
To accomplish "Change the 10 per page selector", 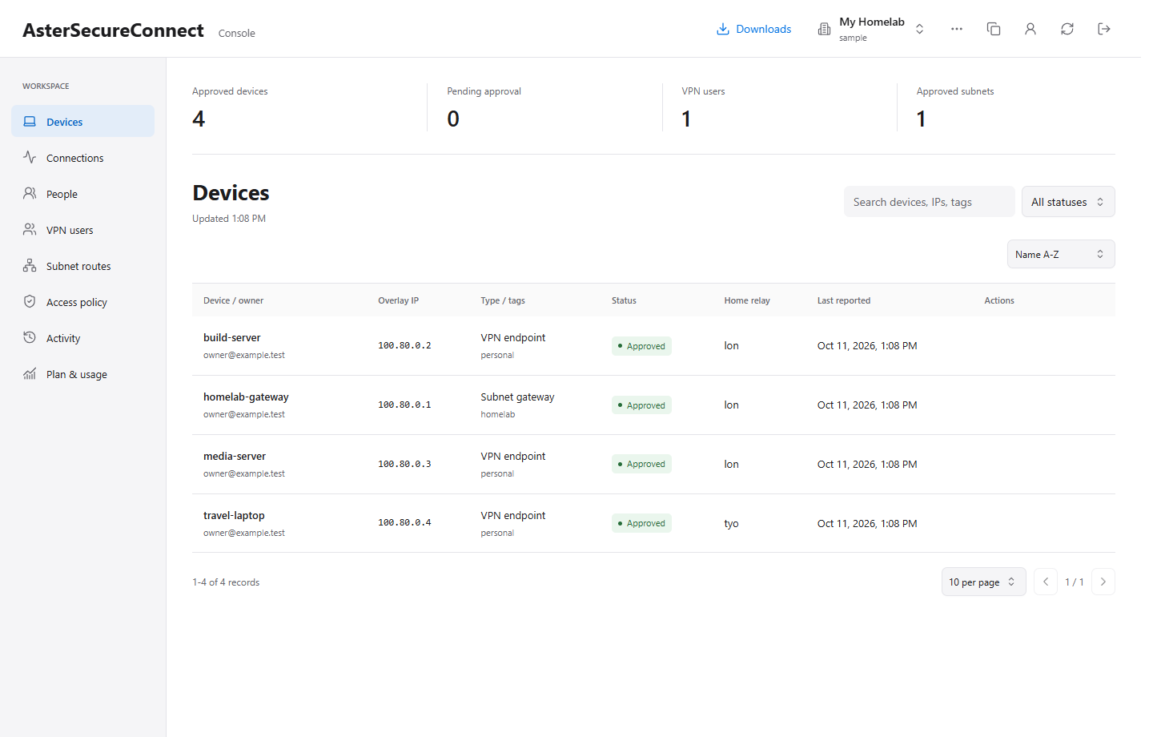I will (983, 582).
